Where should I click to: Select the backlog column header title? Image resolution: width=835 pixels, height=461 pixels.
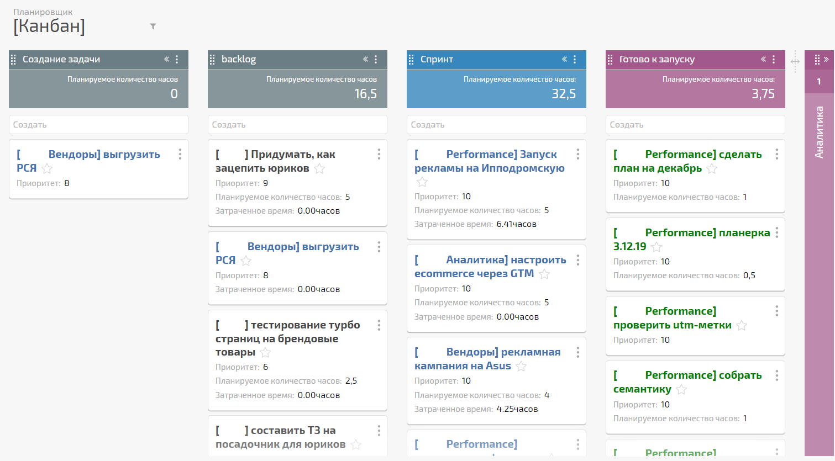(x=239, y=60)
